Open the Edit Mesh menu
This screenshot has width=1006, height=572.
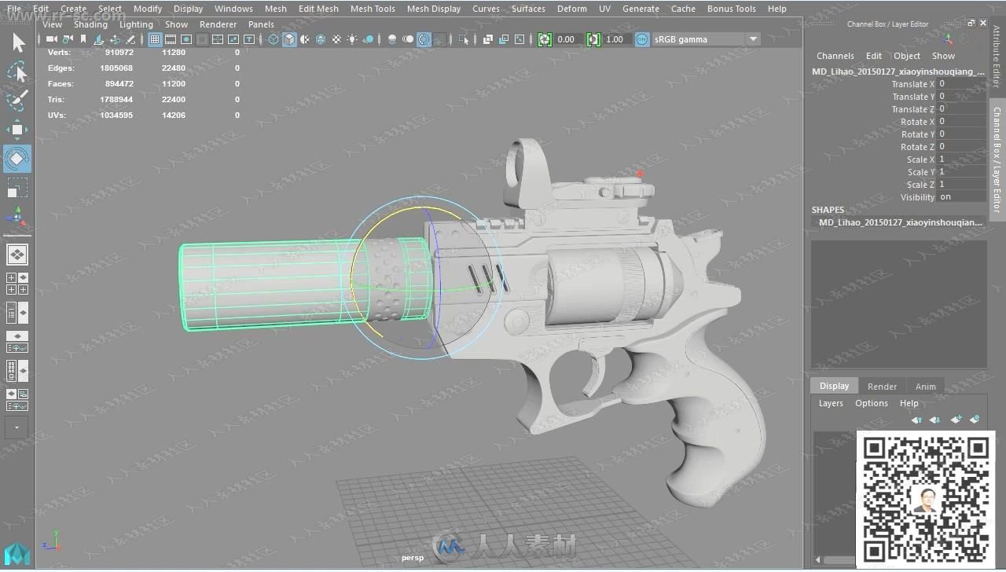(x=318, y=9)
